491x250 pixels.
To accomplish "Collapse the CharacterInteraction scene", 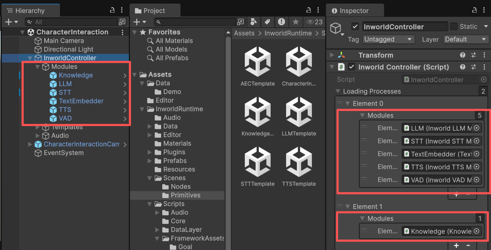I will (x=23, y=32).
